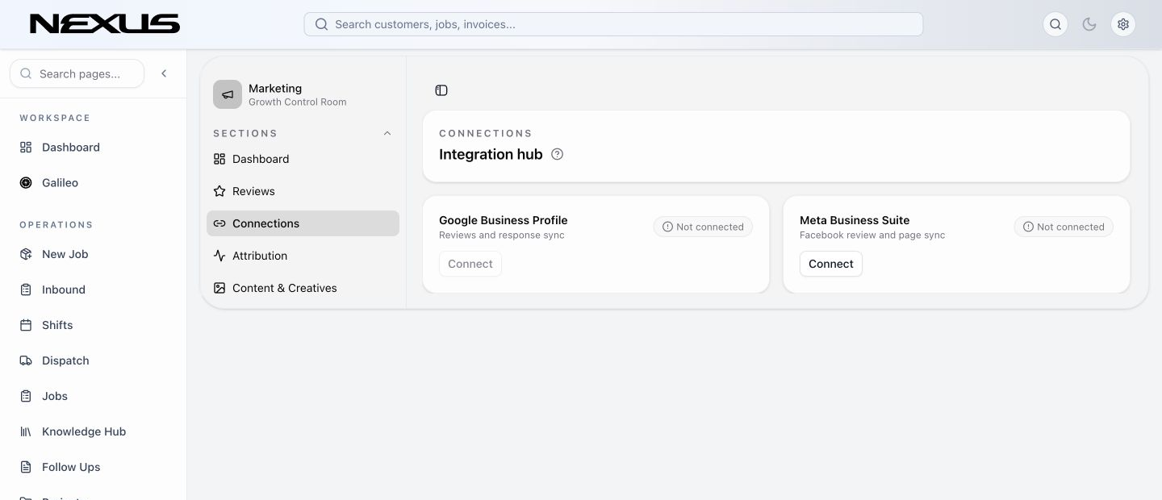Click the Dispatch truck icon
This screenshot has height=500, width=1162.
(x=26, y=360)
